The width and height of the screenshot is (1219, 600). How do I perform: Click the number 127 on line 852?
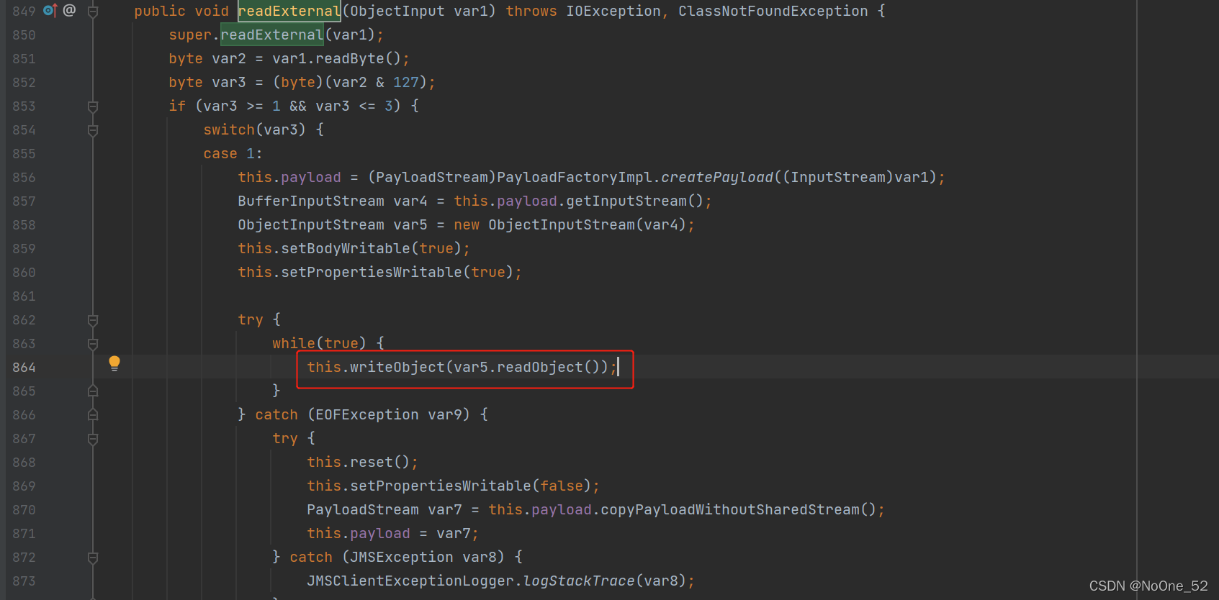[405, 82]
